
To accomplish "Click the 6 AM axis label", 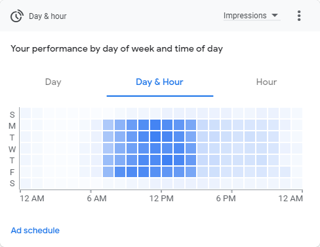I will [96, 199].
